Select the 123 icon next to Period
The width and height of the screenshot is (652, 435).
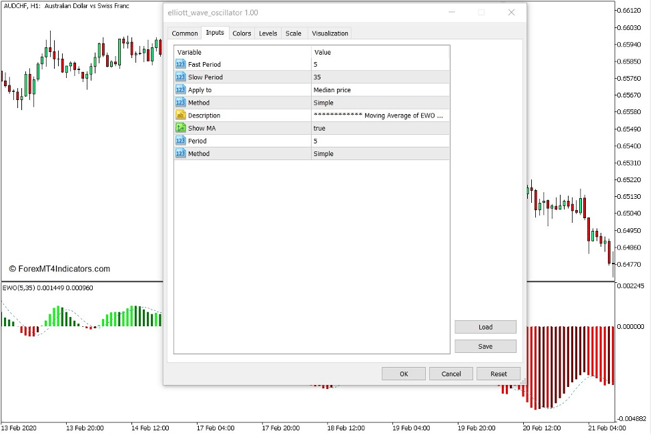pos(180,141)
